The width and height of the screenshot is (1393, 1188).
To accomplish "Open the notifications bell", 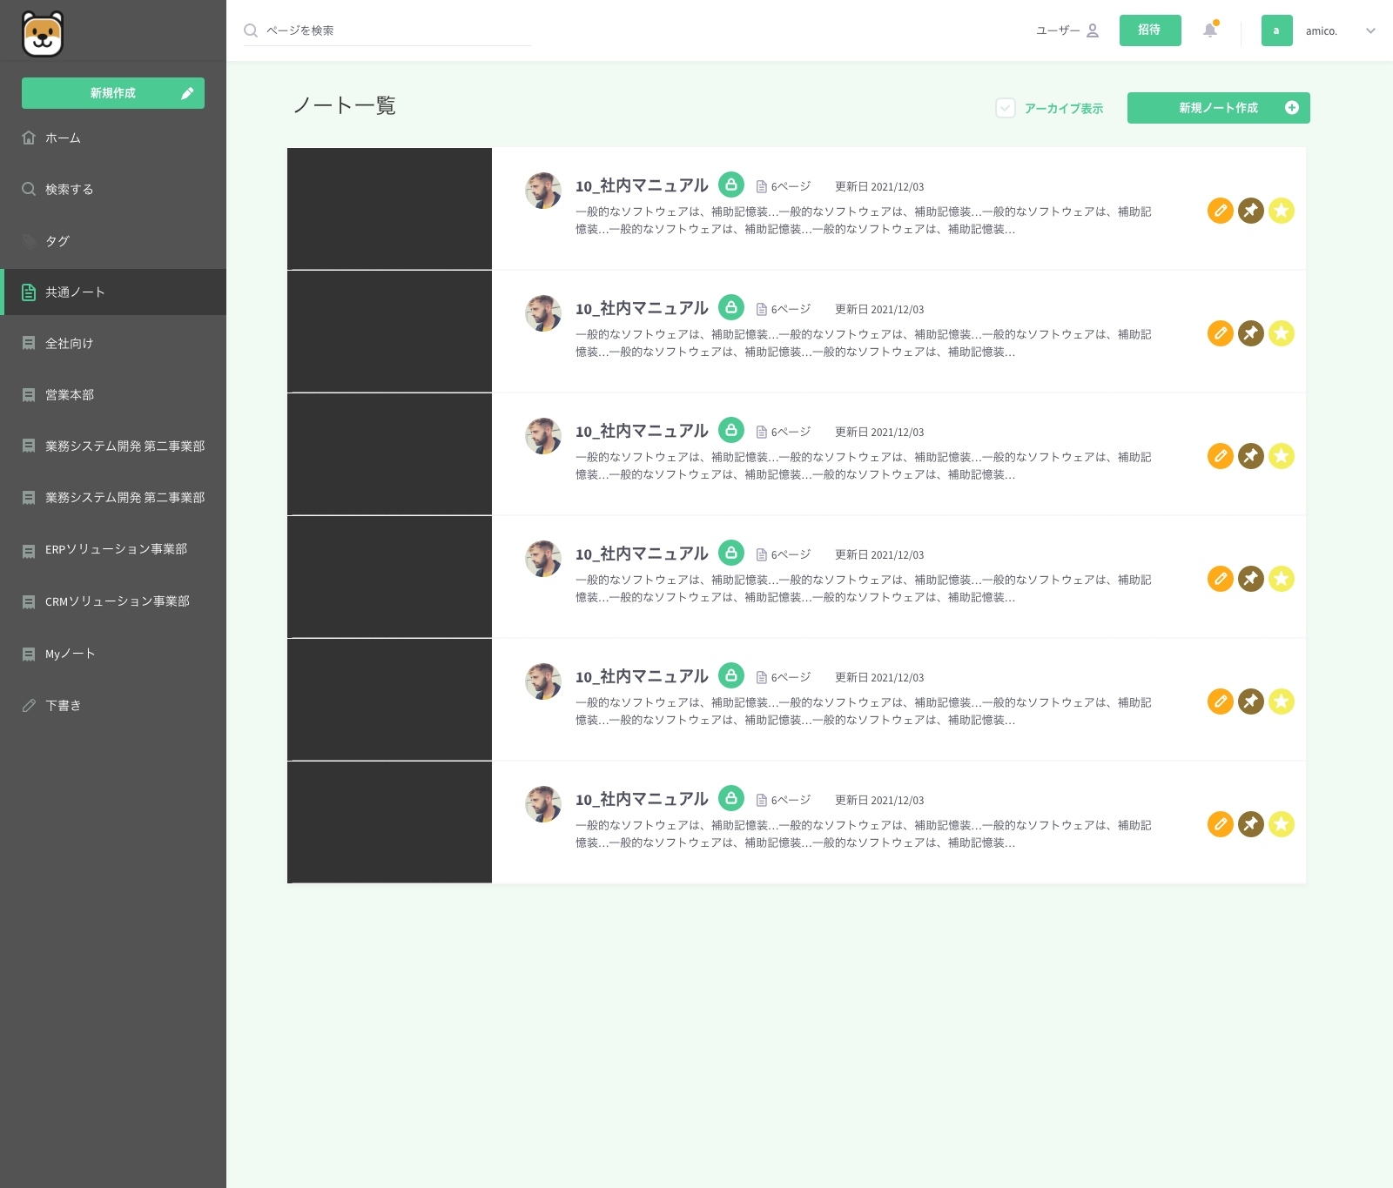I will point(1210,30).
